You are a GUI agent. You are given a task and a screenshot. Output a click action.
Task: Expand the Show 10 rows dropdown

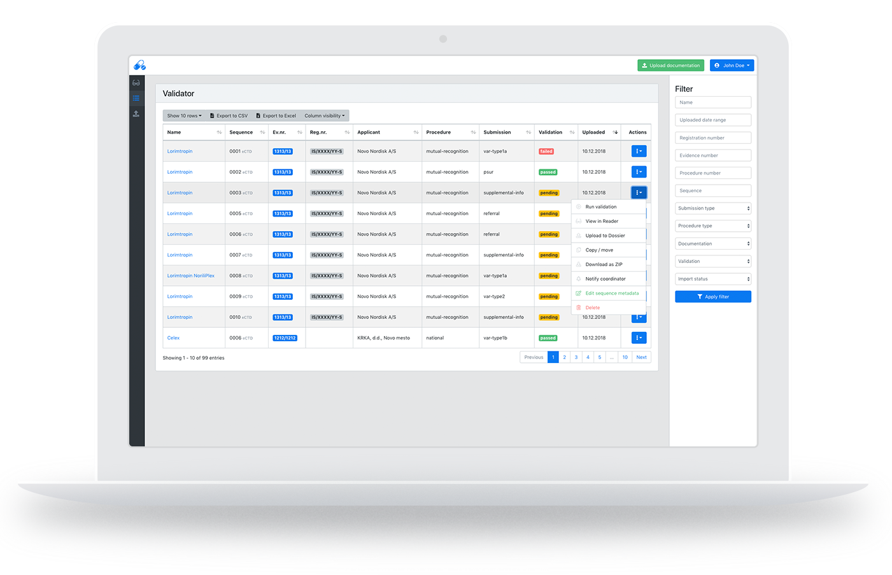point(184,116)
